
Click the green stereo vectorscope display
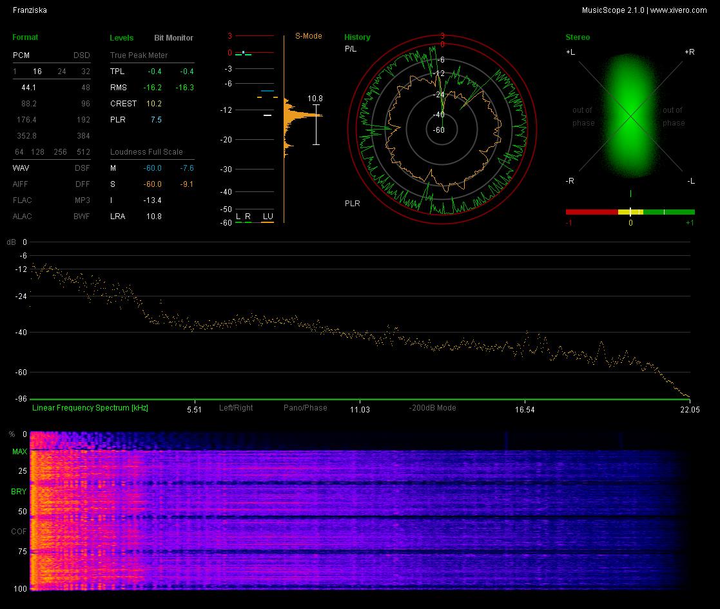point(630,115)
